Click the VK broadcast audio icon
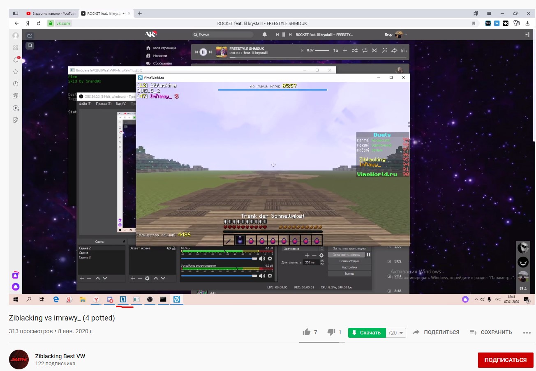536x371 pixels. (374, 51)
